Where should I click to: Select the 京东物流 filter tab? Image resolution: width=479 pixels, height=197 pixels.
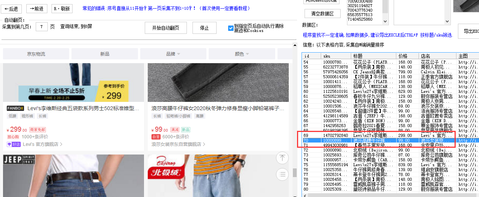coord(36,54)
